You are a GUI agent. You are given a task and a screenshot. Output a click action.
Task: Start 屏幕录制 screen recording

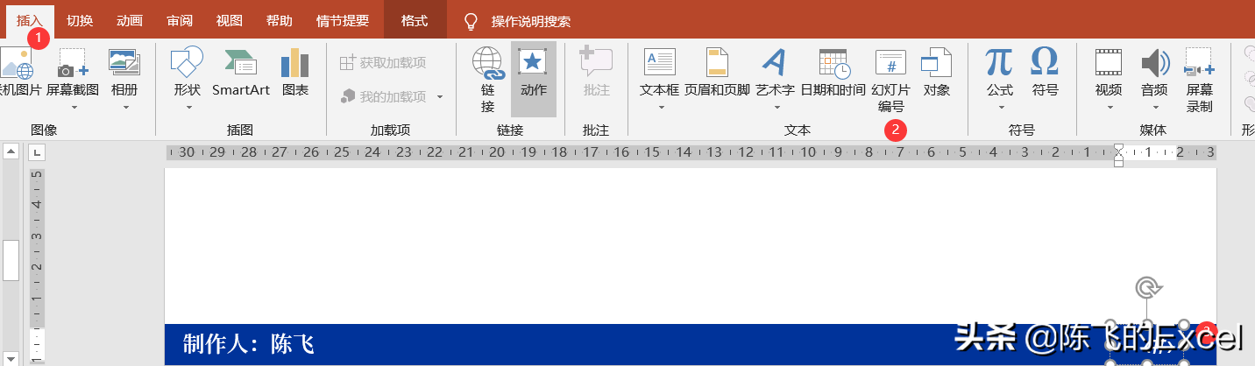click(1200, 80)
